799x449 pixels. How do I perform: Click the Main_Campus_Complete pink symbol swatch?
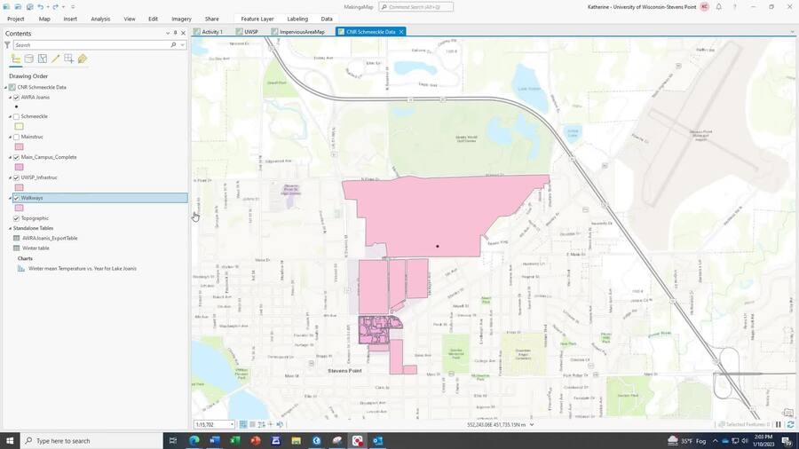pos(19,167)
